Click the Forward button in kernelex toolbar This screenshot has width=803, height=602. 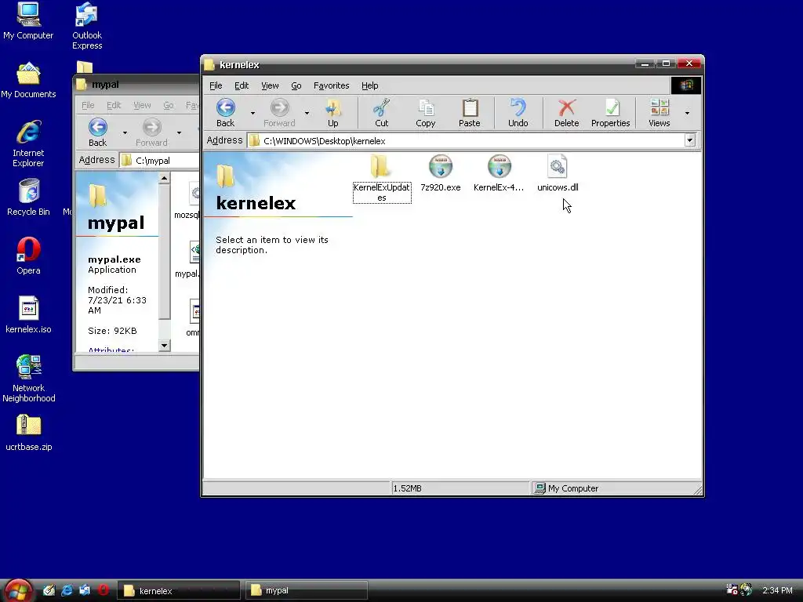click(279, 113)
